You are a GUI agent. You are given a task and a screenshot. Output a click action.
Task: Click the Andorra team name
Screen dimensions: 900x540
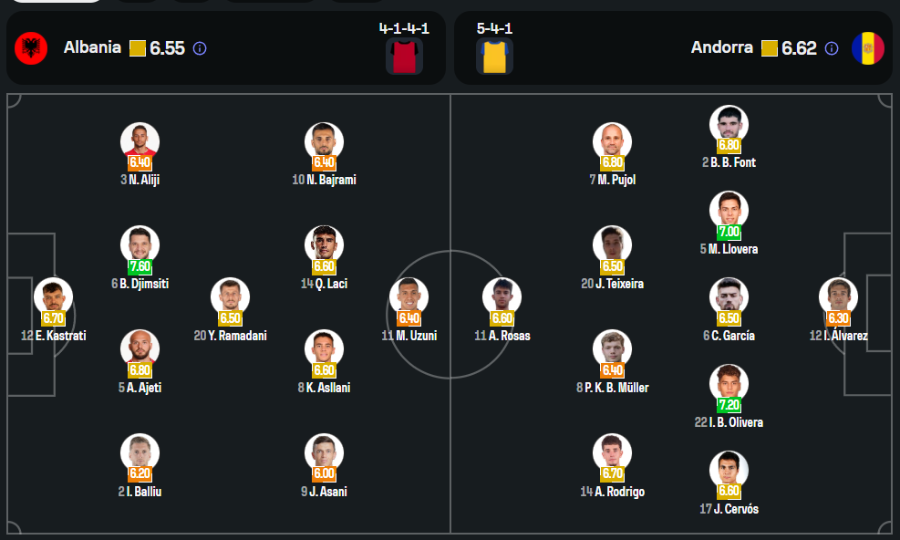(722, 47)
